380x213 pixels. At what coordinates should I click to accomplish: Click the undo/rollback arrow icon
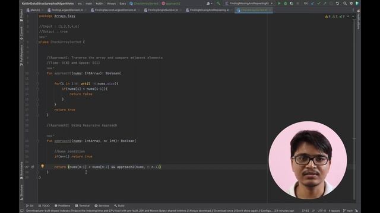(x=337, y=4)
